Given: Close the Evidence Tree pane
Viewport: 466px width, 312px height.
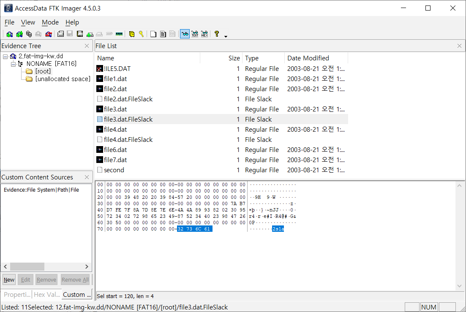Looking at the screenshot, I should (87, 46).
